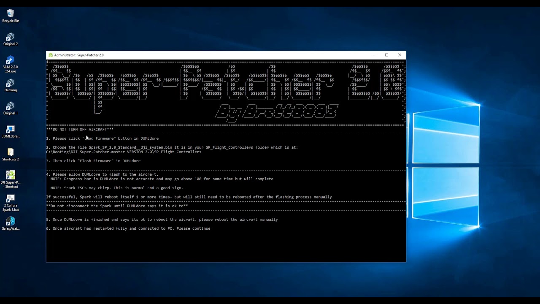540x304 pixels.
Task: Click the step 1 'Load Firmware' instruction line
Action: (x=103, y=138)
